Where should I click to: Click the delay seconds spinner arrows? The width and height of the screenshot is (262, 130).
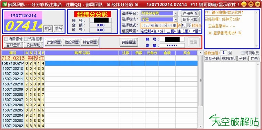tap(189, 25)
